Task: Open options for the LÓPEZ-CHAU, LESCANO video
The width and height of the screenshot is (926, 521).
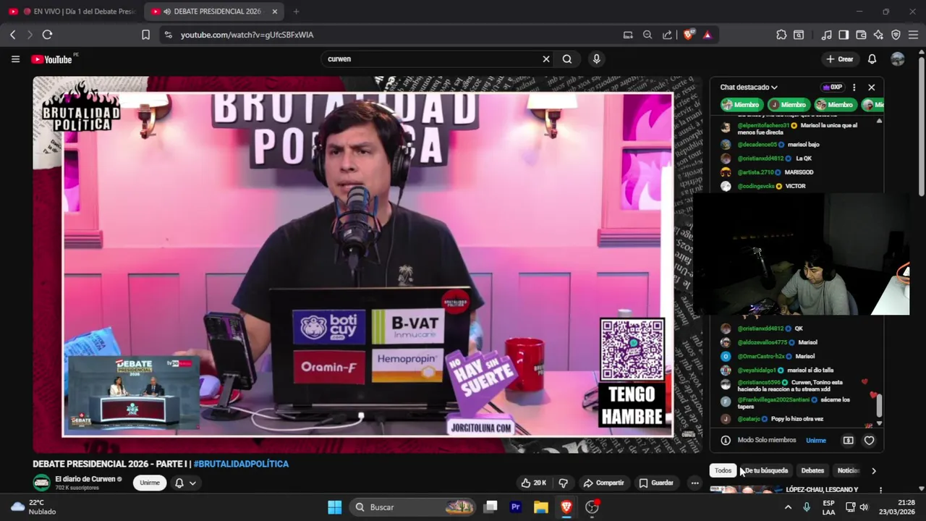Action: [880, 490]
